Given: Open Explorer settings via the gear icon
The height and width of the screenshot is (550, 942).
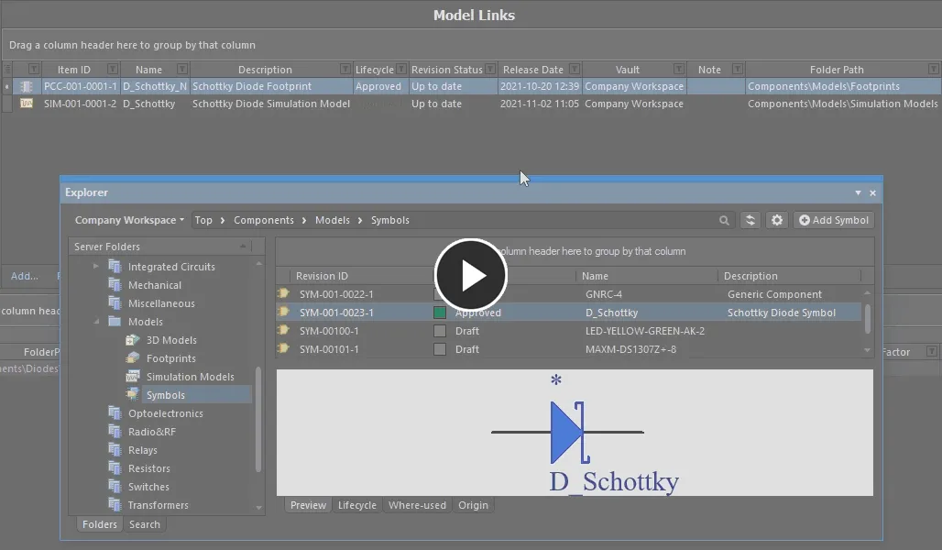Looking at the screenshot, I should click(x=777, y=220).
